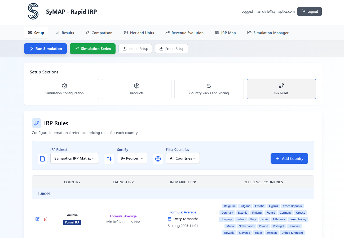Add a new country
Image resolution: width=344 pixels, height=238 pixels.
coord(289,158)
